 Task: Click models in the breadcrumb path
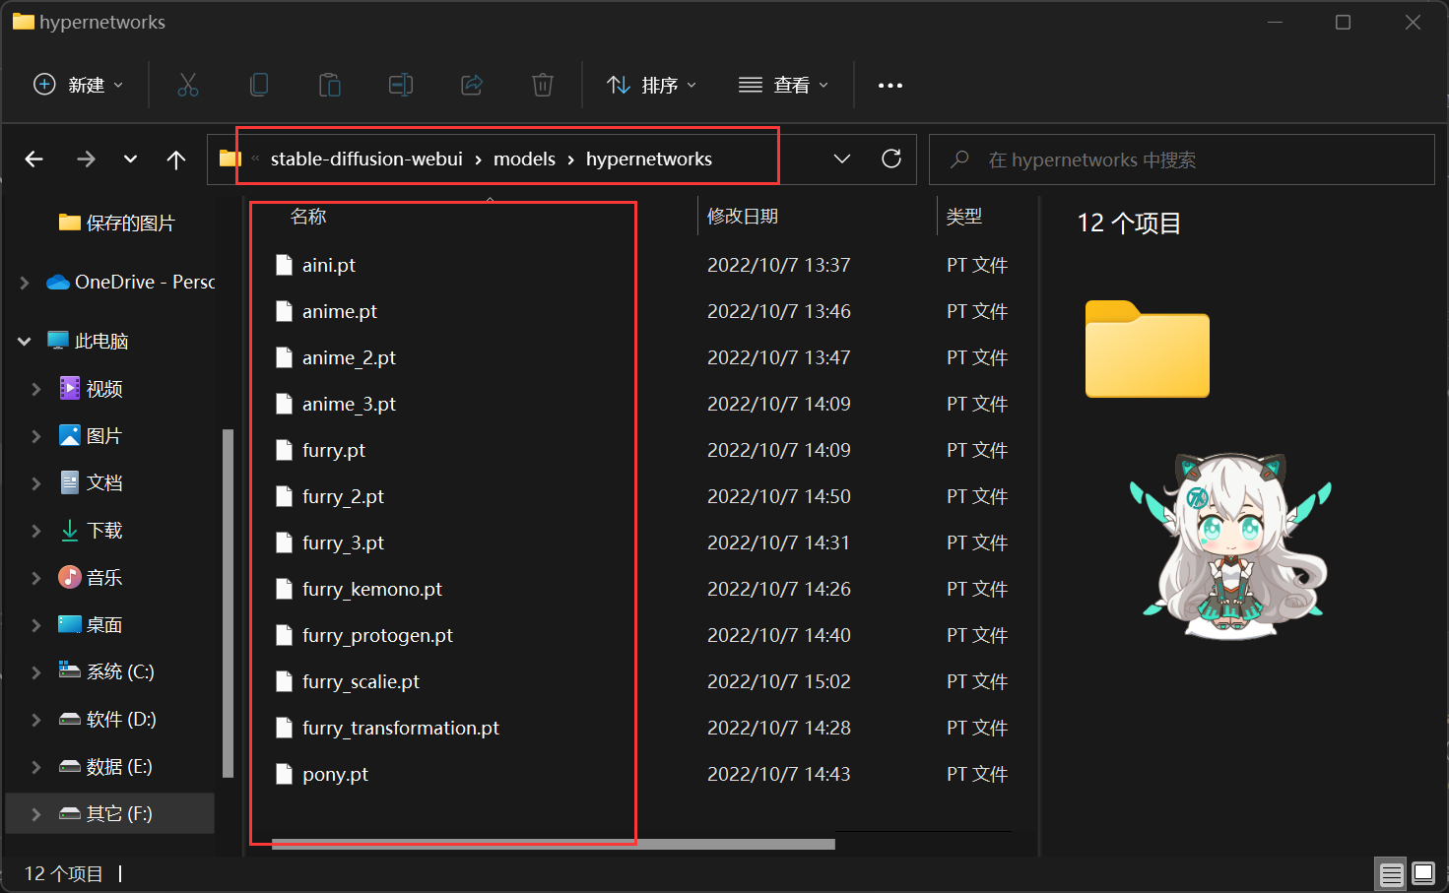click(x=524, y=159)
